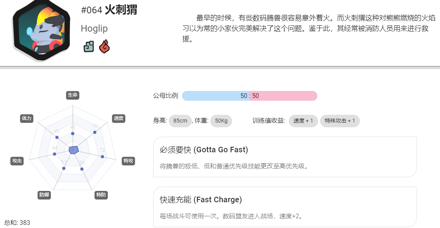Select the teal fist type icon
Image resolution: width=440 pixels, height=228 pixels.
[x=89, y=46]
